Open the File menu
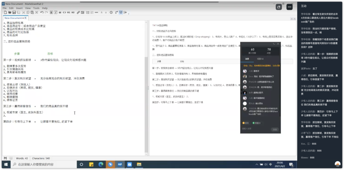 (4, 8)
